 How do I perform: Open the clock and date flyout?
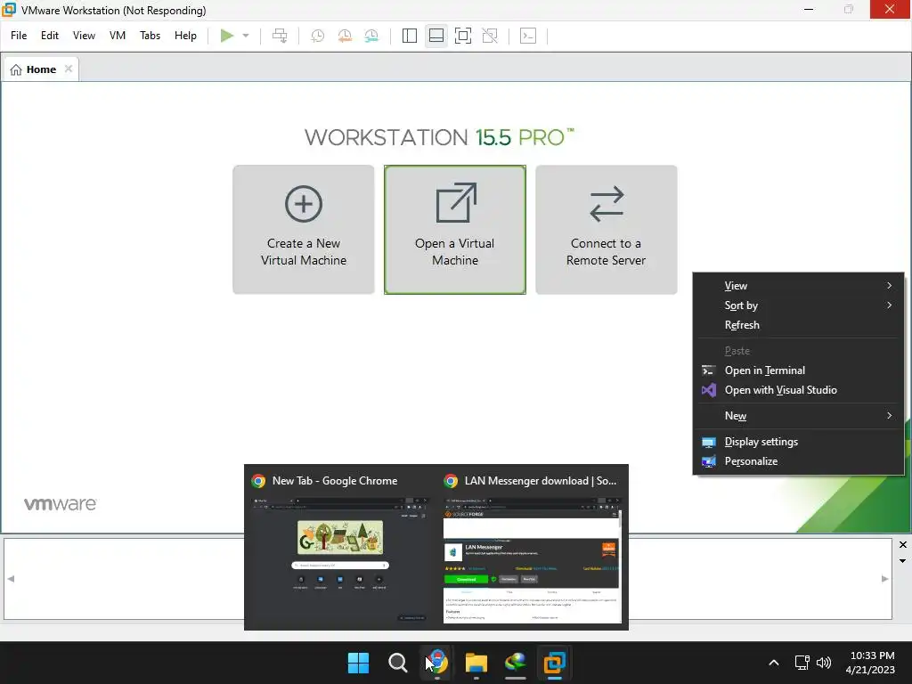click(870, 663)
